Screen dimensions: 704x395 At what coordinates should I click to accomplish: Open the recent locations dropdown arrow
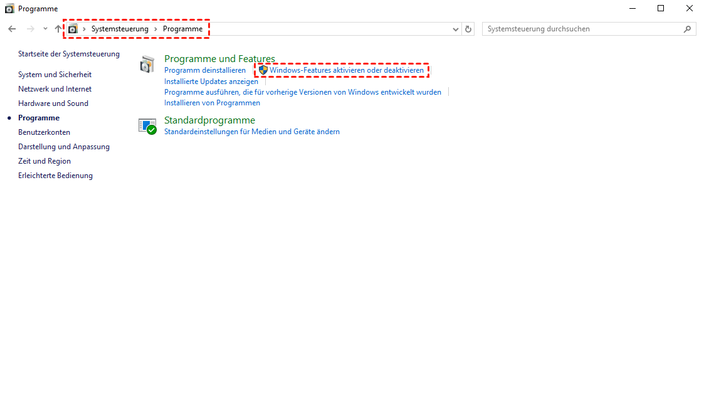coord(45,29)
